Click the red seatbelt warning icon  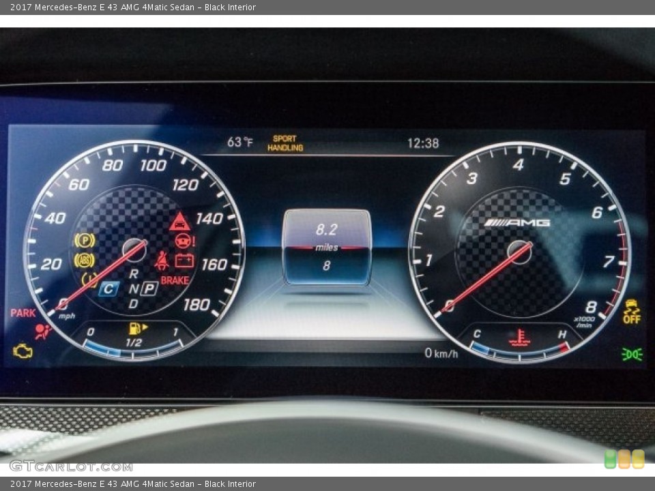point(162,261)
